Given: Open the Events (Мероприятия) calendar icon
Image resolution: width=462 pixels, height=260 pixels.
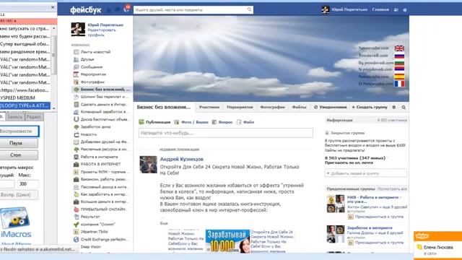Looking at the screenshot, I should point(76,74).
